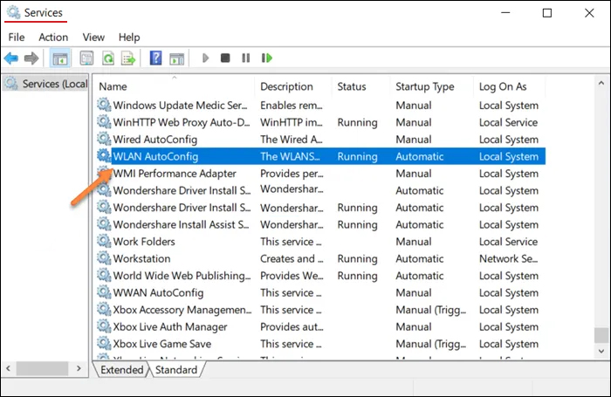The height and width of the screenshot is (397, 611).
Task: Select Services (Local) in the tree
Action: pos(45,84)
